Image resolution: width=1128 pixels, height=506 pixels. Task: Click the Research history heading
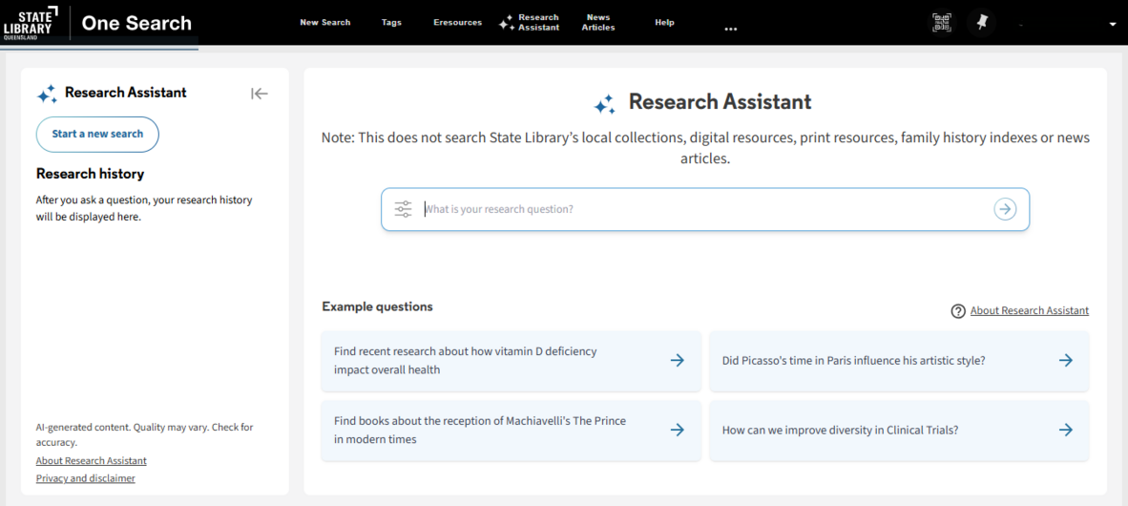coord(90,174)
